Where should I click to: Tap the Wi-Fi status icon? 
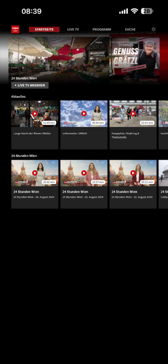(x=134, y=11)
